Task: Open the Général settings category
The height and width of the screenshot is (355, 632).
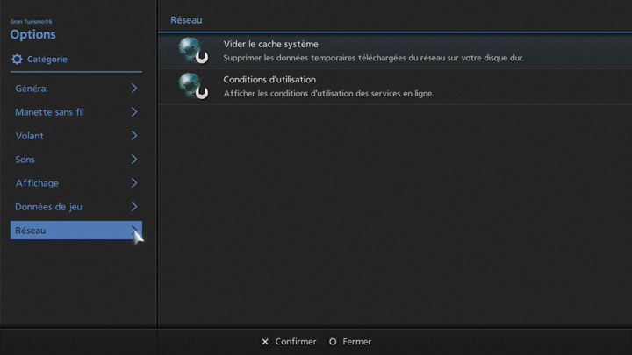Action: [x=32, y=89]
